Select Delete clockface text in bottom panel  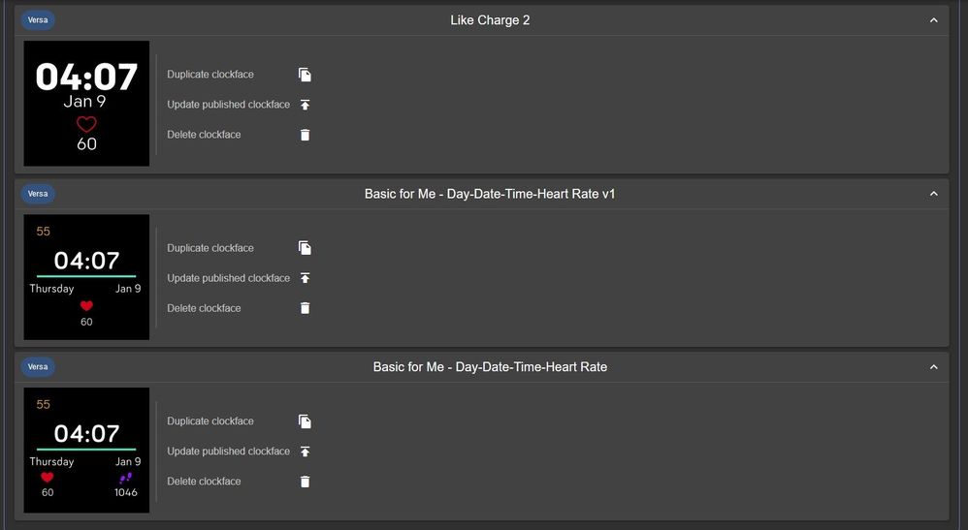[204, 482]
